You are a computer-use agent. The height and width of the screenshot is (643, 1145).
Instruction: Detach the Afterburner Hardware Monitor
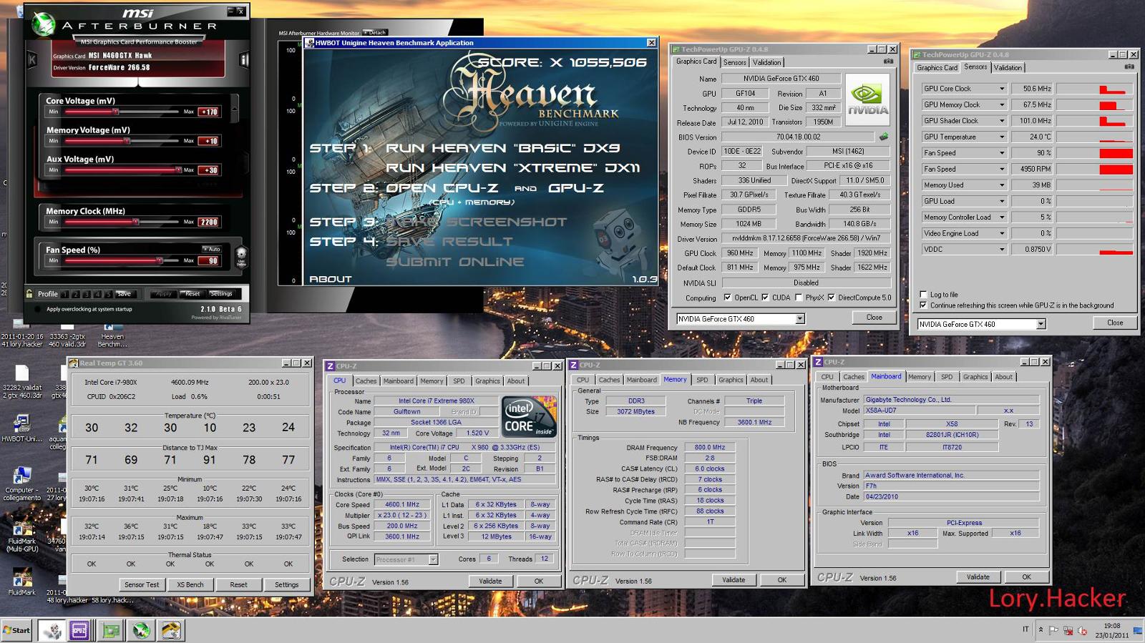[375, 32]
